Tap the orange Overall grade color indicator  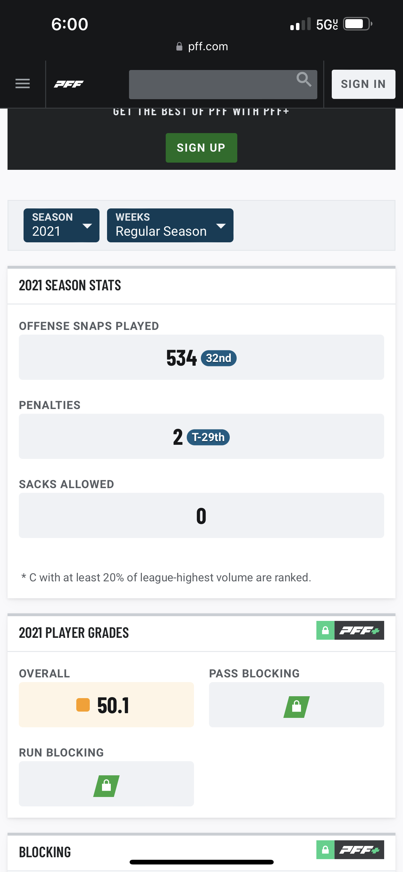click(83, 705)
